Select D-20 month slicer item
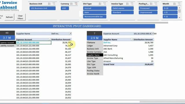The image size is (185, 104). [x=170, y=8]
